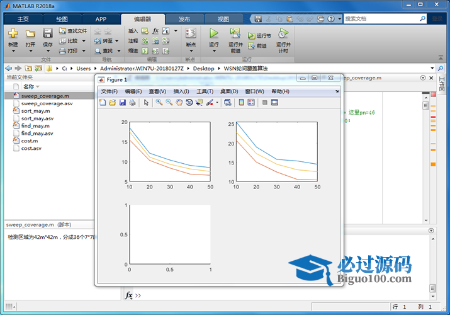Open brush tool color dropdown in Figure
The width and height of the screenshot is (450, 315).
click(x=217, y=103)
